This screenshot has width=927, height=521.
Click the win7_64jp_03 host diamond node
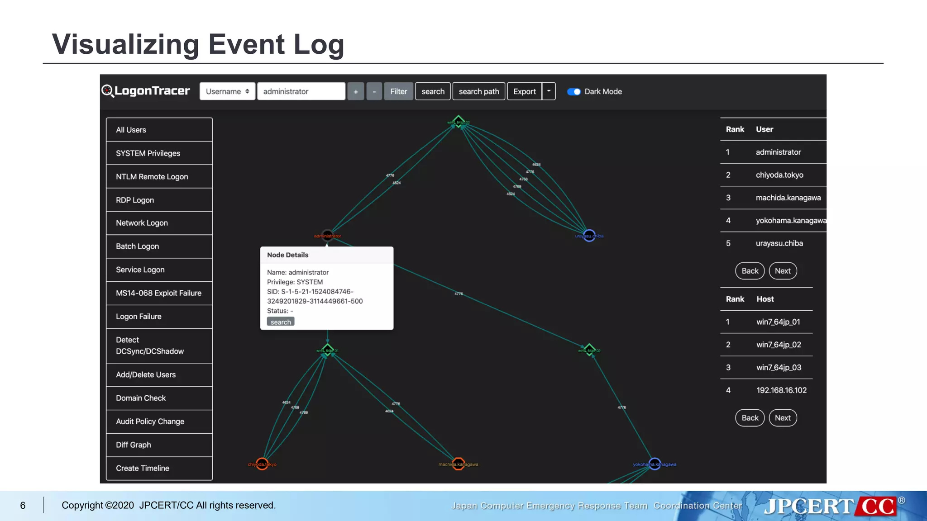(459, 122)
